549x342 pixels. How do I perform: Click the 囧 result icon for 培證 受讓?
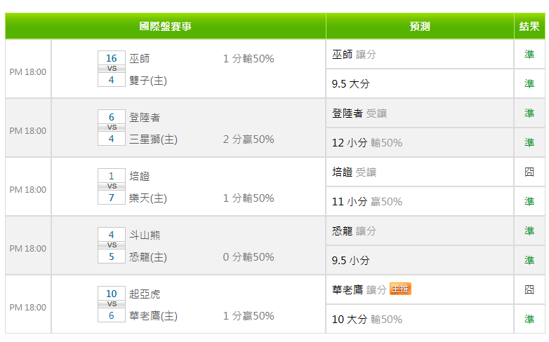tap(529, 172)
